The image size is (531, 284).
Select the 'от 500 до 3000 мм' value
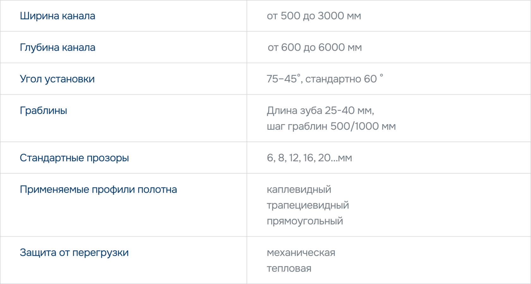pos(314,16)
